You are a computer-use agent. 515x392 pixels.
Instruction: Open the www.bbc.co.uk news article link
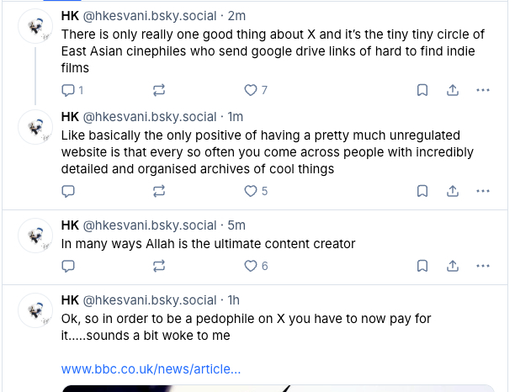pyautogui.click(x=151, y=369)
